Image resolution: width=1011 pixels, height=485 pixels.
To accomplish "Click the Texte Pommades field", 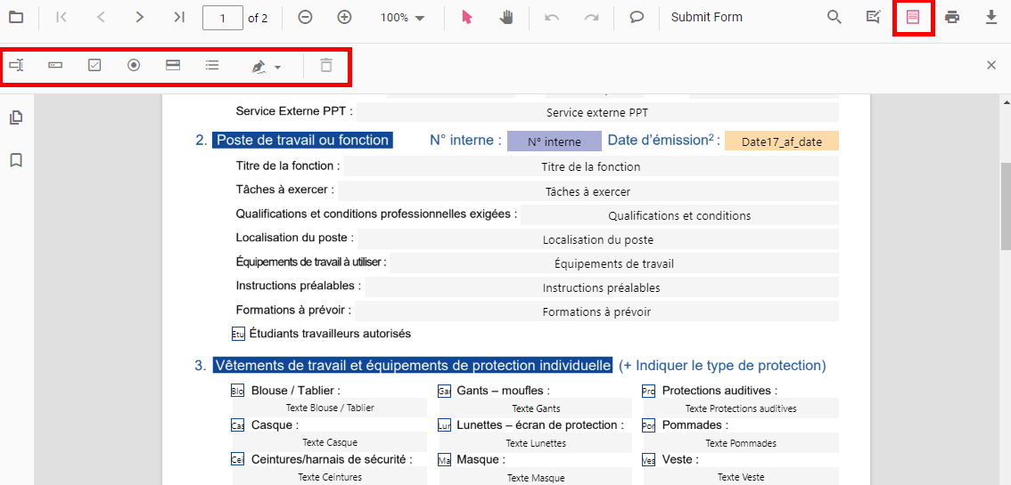I will (x=741, y=442).
